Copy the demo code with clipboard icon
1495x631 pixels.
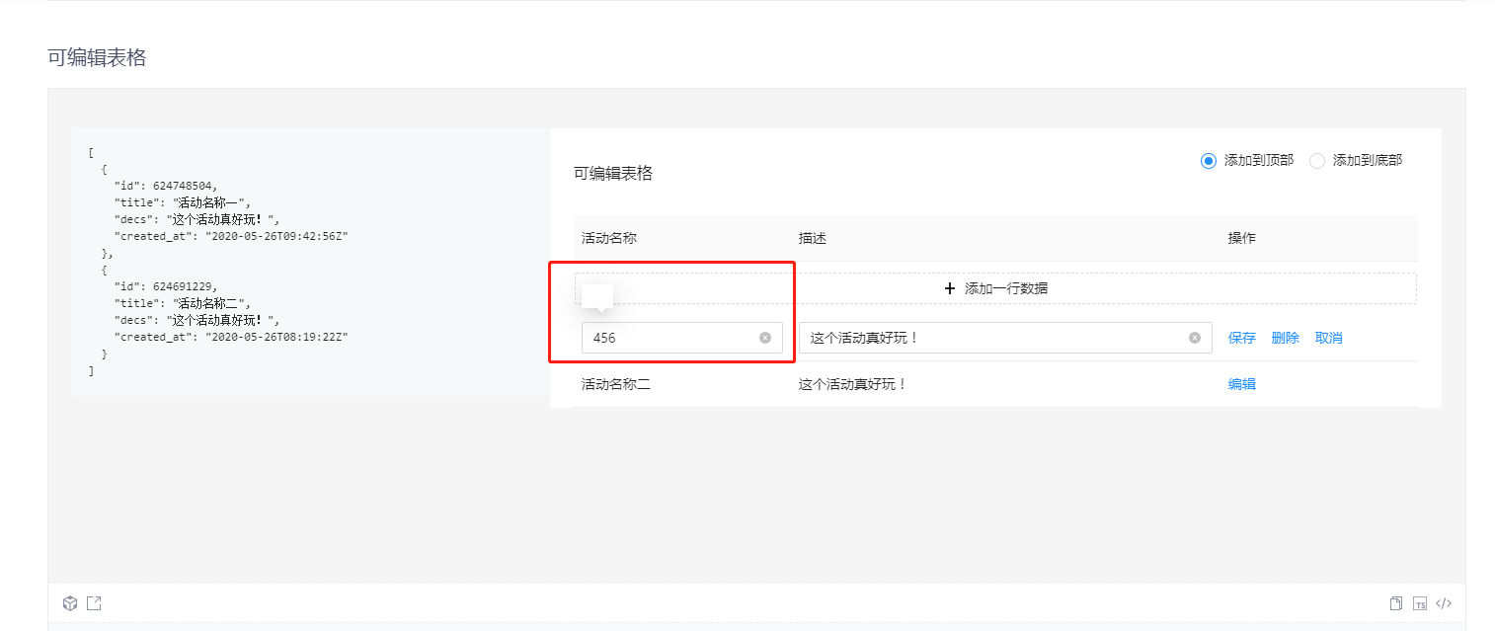click(1396, 603)
